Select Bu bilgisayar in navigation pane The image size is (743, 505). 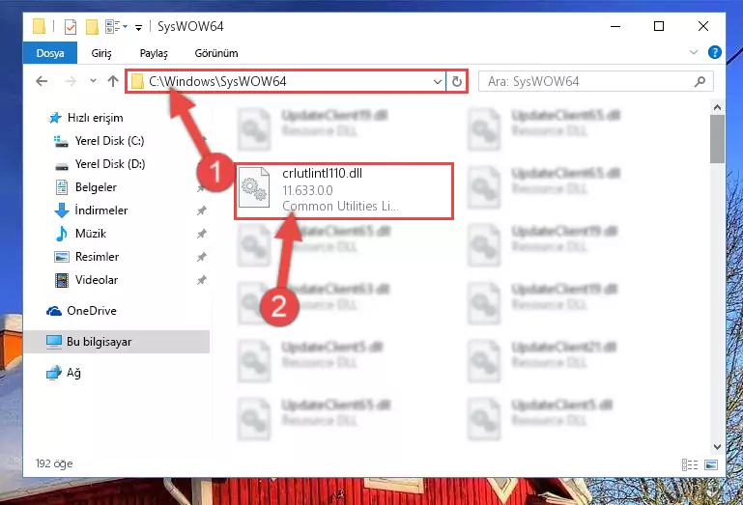point(116,342)
